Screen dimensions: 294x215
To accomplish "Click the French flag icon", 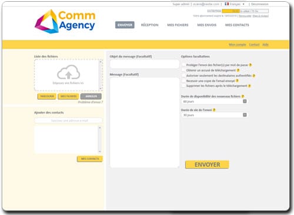I will click(x=227, y=4).
